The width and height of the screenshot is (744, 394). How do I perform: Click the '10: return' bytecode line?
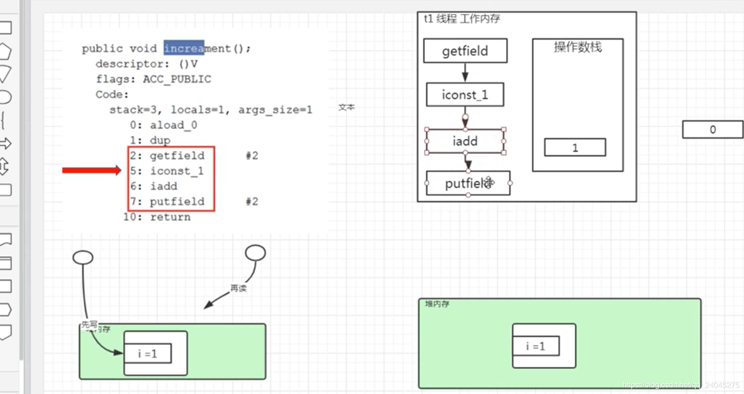(x=157, y=217)
